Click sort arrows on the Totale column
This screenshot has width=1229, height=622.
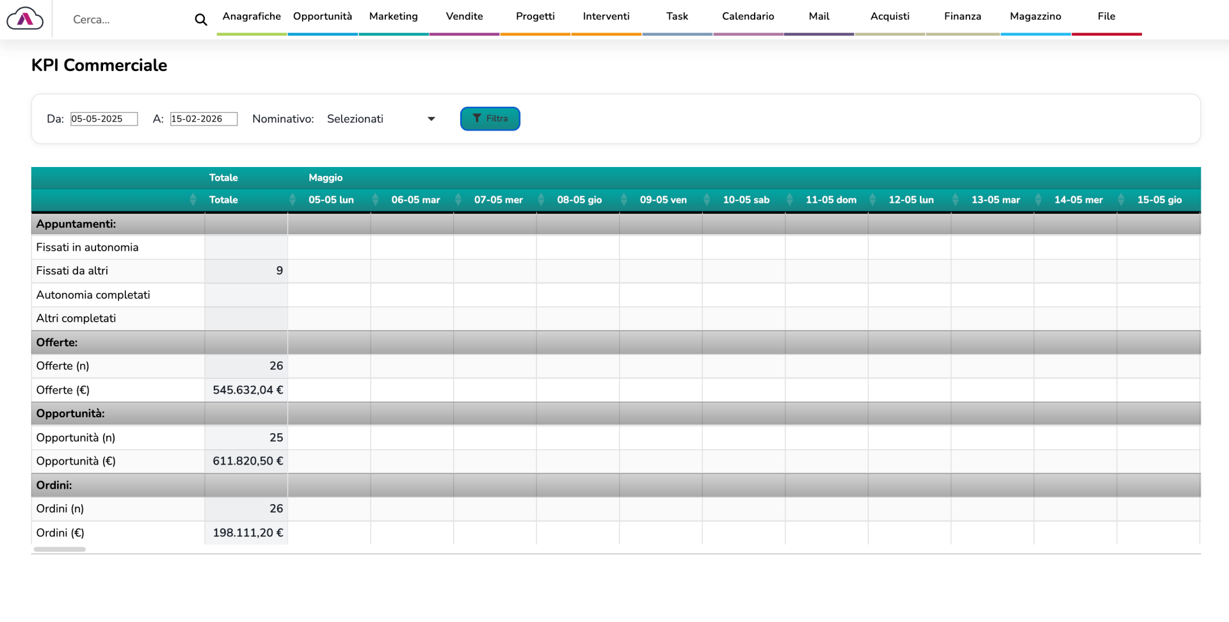click(292, 200)
